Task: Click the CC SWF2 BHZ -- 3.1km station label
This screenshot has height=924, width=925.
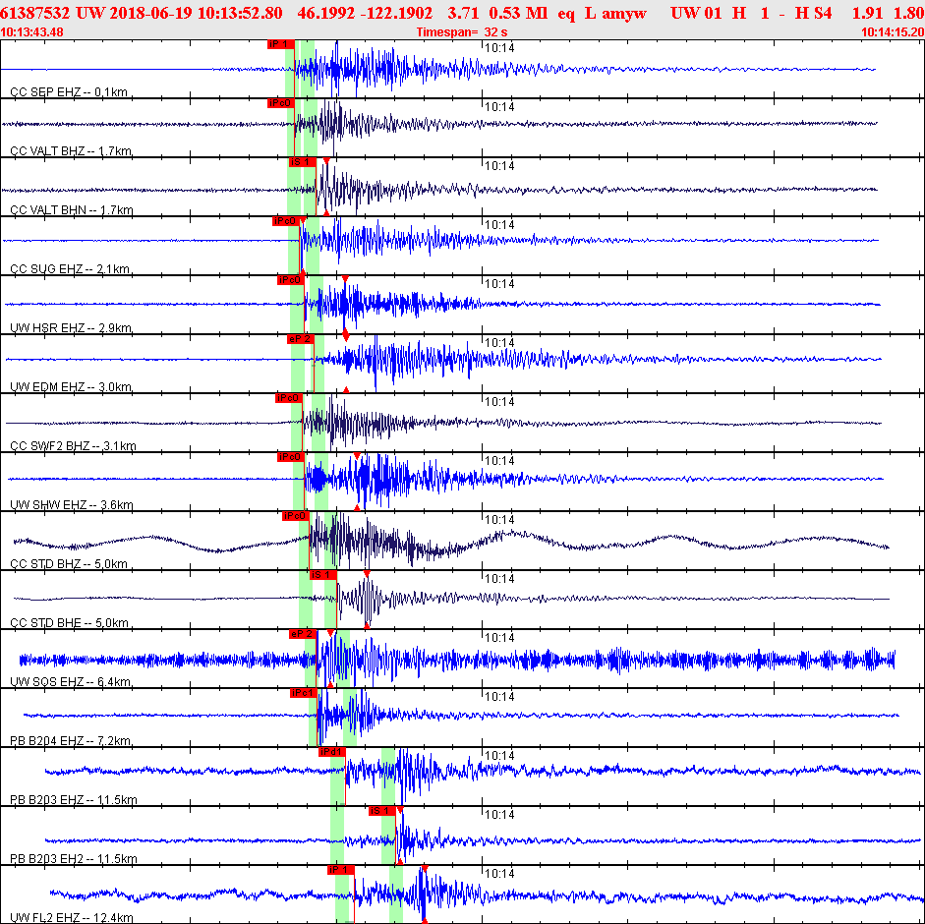Action: pyautogui.click(x=73, y=446)
